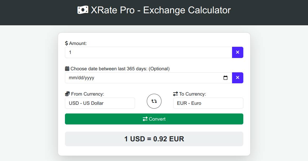Open the To Currency selector
308x161 pixels.
pos(208,103)
